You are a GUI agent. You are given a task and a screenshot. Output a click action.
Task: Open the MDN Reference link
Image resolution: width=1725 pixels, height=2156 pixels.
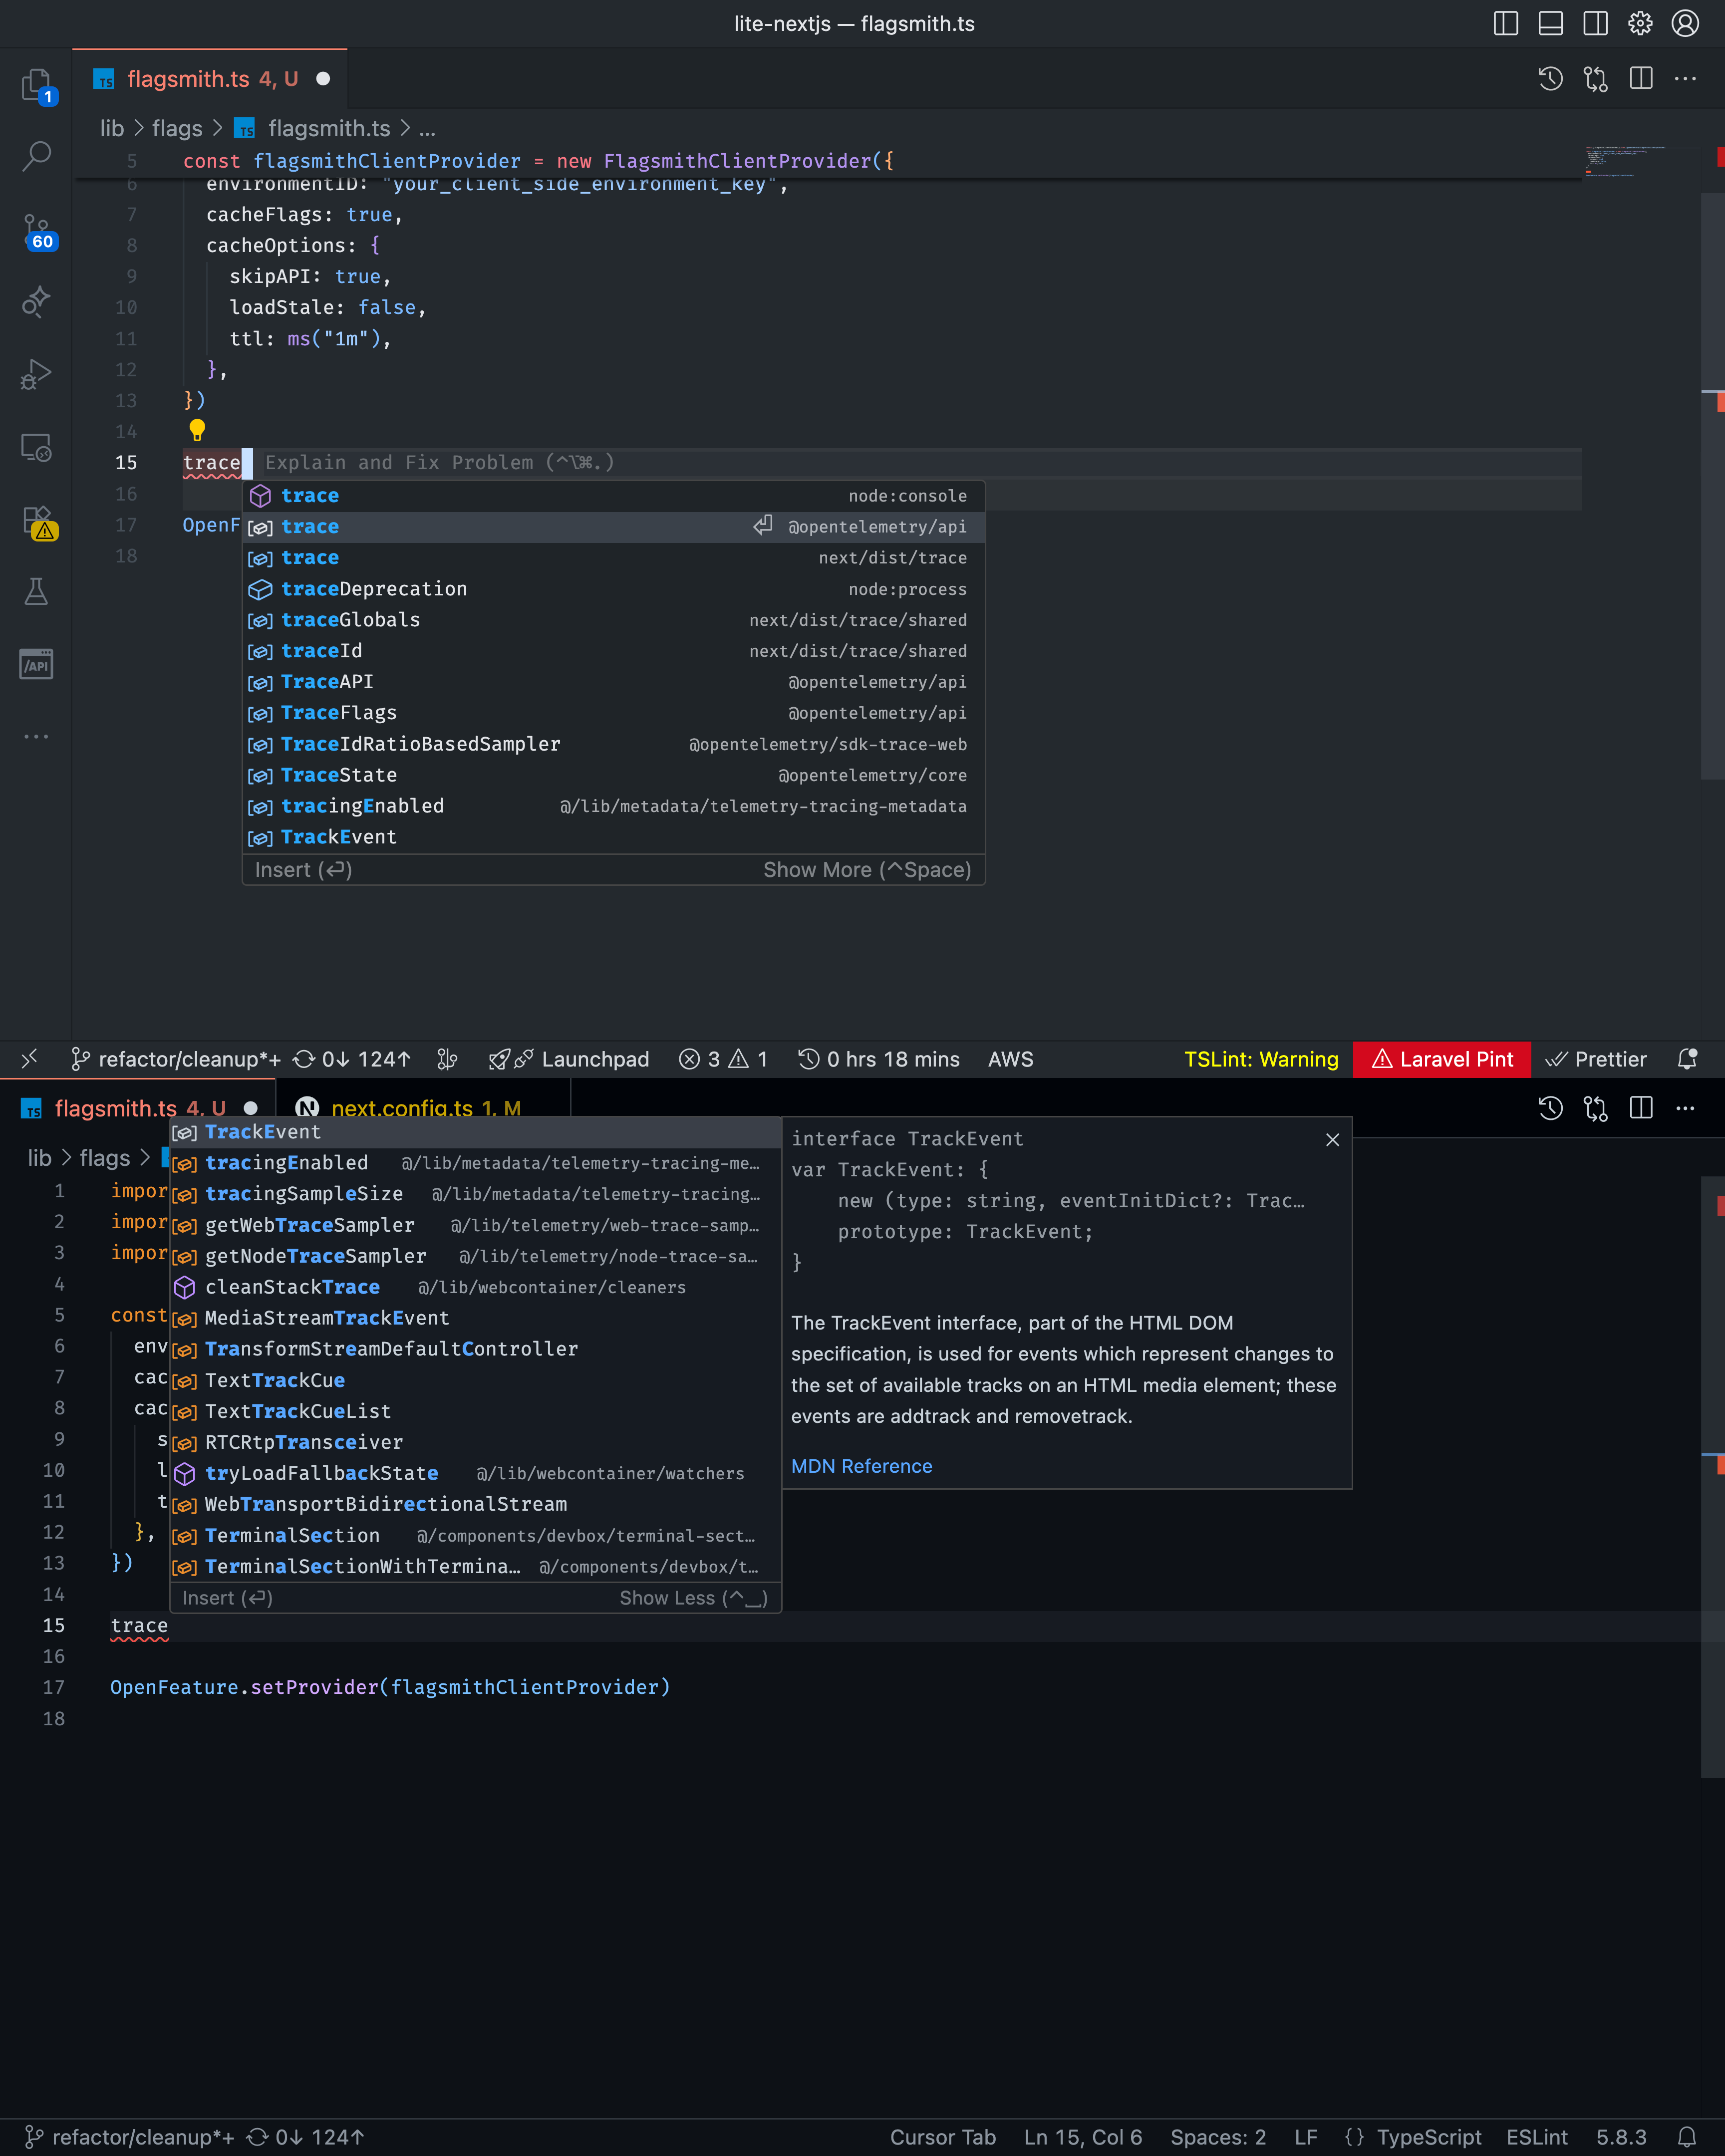(861, 1466)
